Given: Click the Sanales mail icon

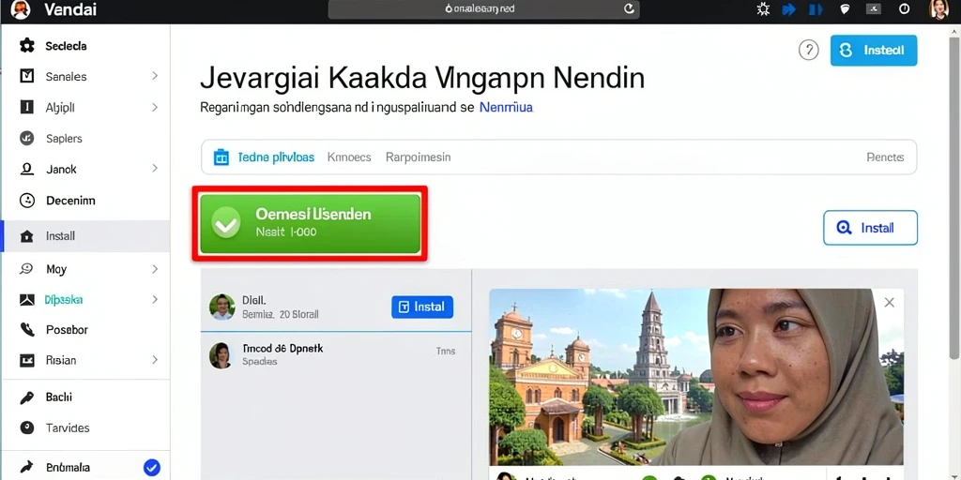Looking at the screenshot, I should tap(27, 76).
